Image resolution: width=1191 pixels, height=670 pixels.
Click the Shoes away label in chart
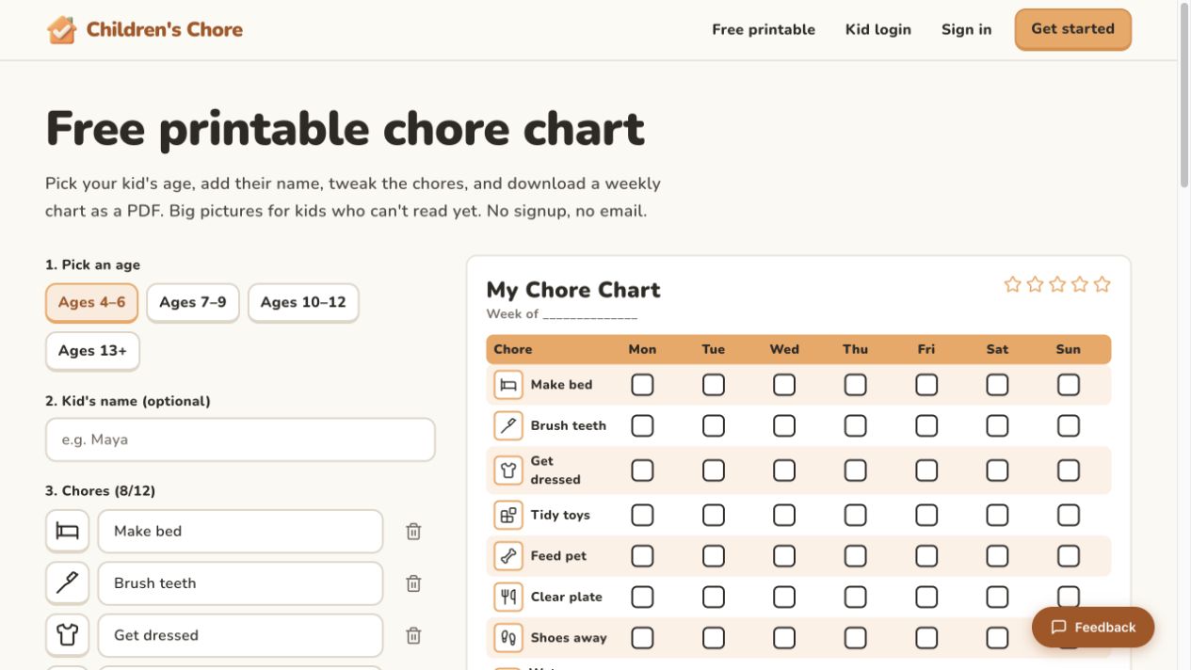(569, 638)
